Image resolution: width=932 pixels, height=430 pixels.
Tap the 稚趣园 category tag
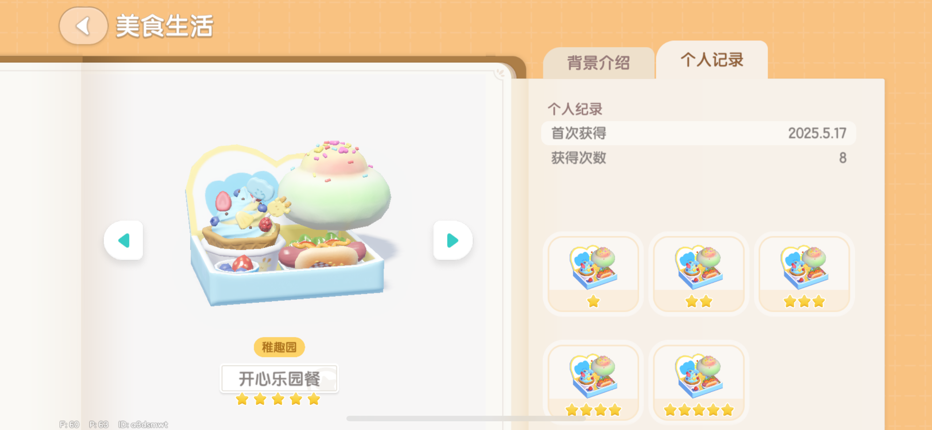279,347
